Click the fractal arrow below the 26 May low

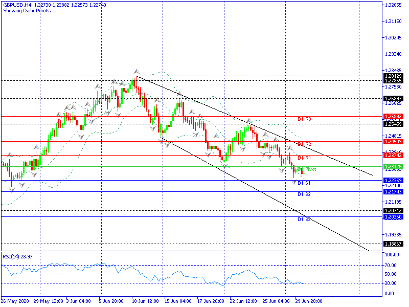[x=12, y=190]
